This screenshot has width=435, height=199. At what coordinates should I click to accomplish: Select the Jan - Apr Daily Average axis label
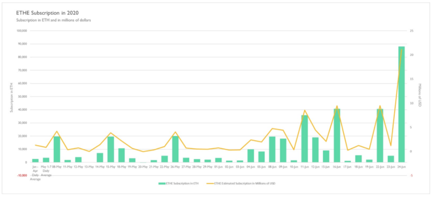tap(35, 173)
